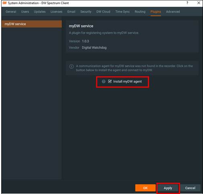Select myDW service in plugin list
This screenshot has height=194, width=203.
tap(32, 24)
